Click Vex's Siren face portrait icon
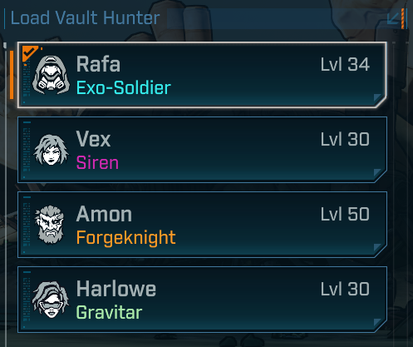 click(51, 150)
